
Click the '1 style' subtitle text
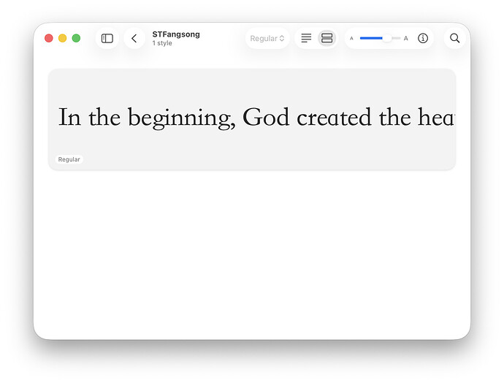[162, 44]
